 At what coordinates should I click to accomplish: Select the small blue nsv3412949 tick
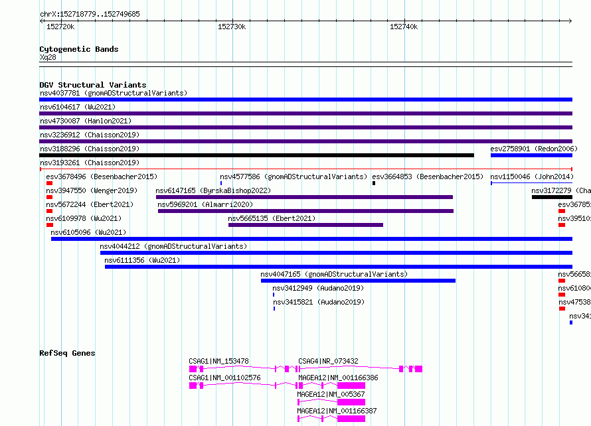click(x=274, y=295)
